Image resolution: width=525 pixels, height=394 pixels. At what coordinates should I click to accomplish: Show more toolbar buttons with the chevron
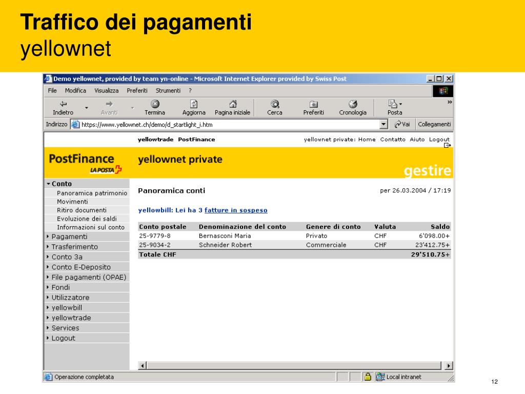click(x=450, y=102)
